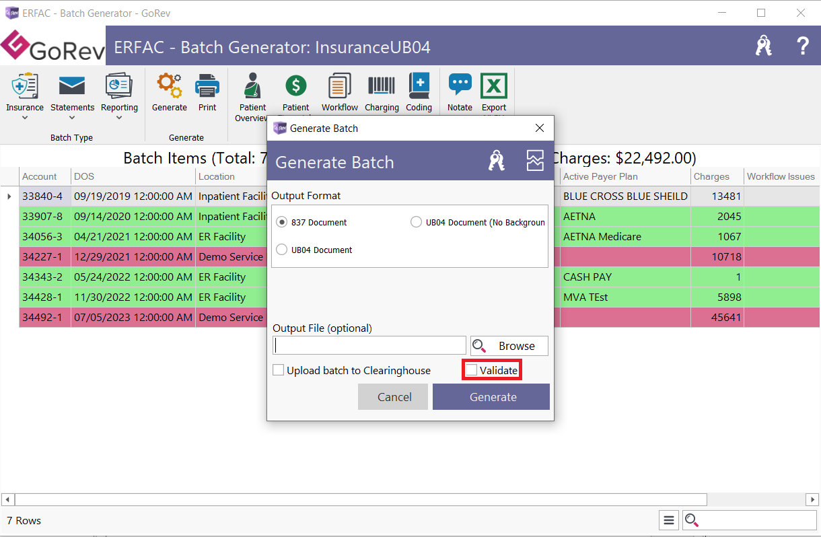The height and width of the screenshot is (537, 821).
Task: Click the Export Excel icon
Action: 493,85
